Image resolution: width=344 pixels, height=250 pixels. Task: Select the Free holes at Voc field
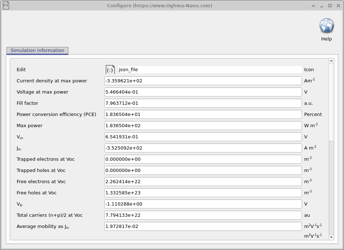tap(203, 193)
